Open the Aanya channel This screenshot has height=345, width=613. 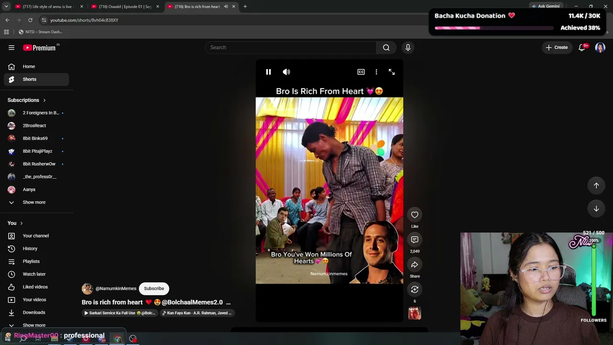[x=36, y=189]
